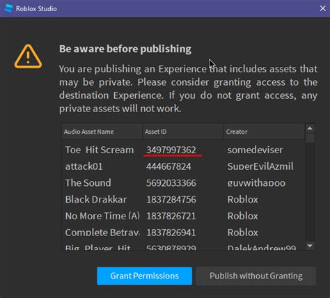Viewport: 330px width, 298px height.
Task: Select the Complete Betray asset name
Action: pyautogui.click(x=102, y=233)
